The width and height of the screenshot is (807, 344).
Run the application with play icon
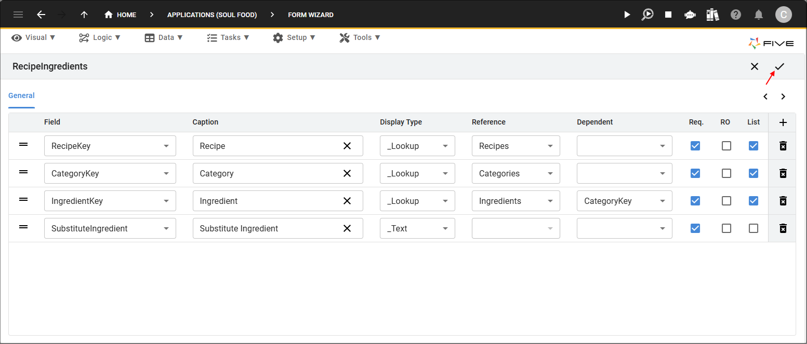point(627,15)
